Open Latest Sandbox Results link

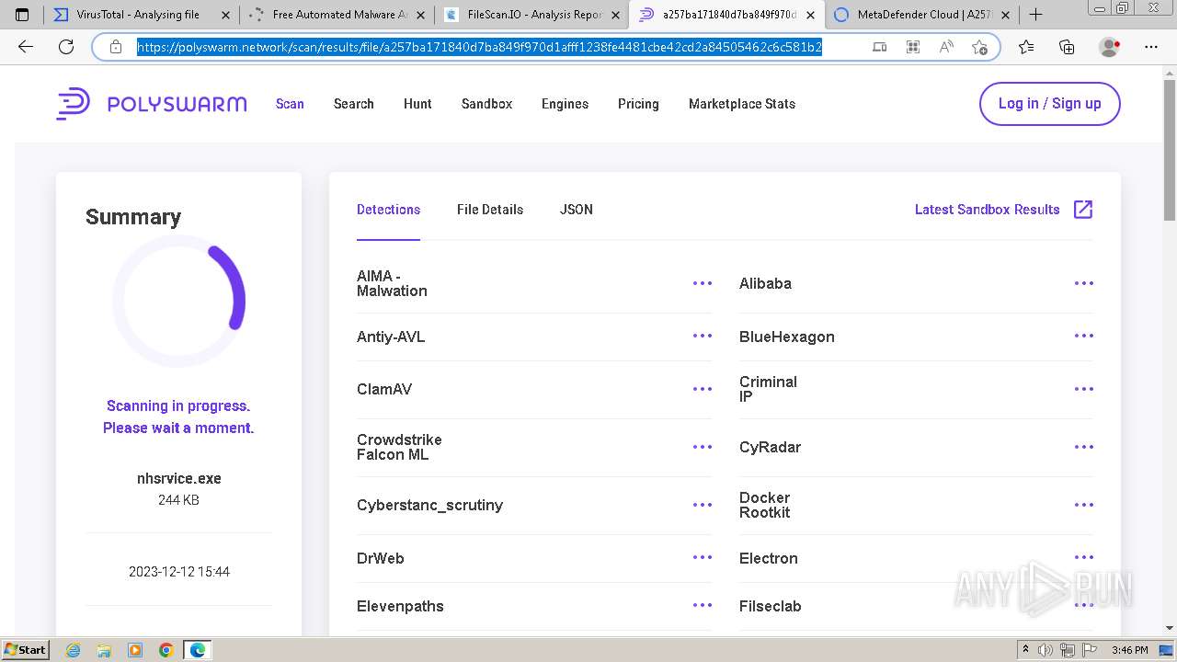point(988,210)
